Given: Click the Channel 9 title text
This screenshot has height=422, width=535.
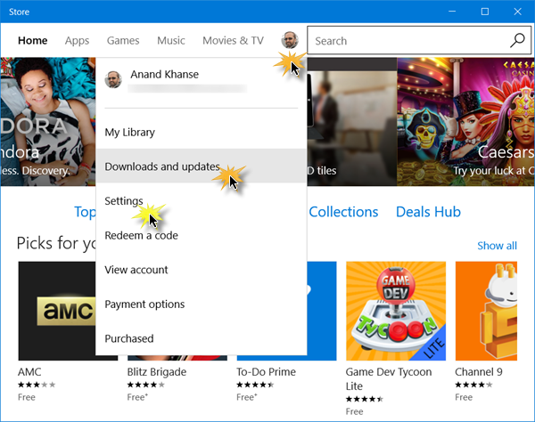Looking at the screenshot, I should click(x=478, y=372).
